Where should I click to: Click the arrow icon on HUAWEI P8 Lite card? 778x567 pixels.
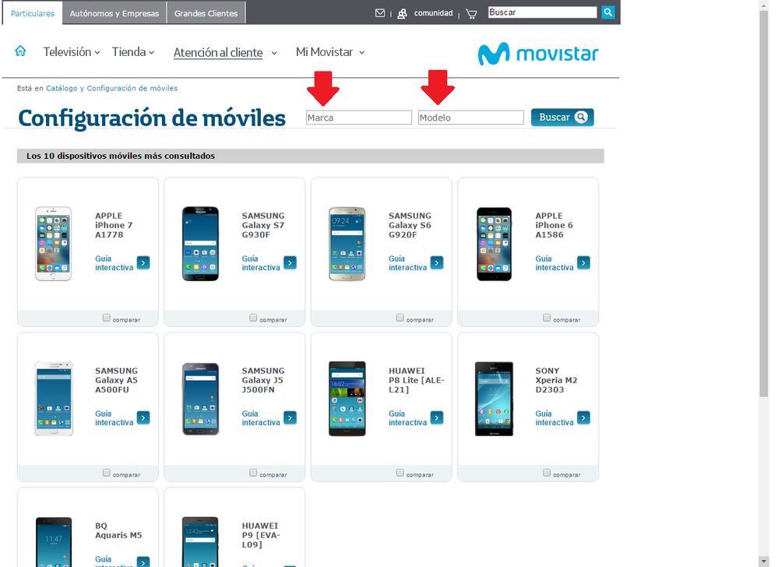point(437,417)
